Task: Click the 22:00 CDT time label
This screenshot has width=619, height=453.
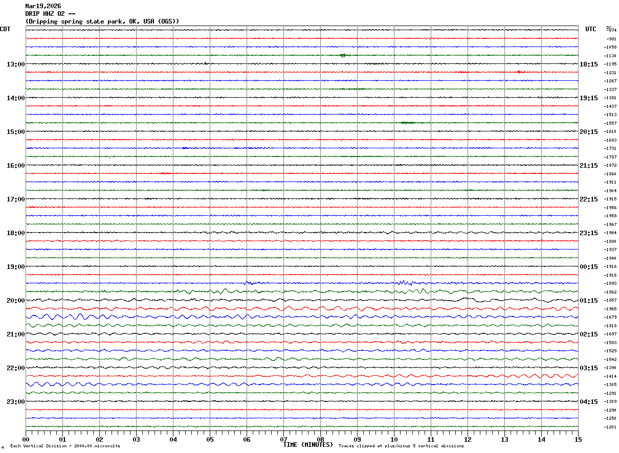Action: pyautogui.click(x=15, y=368)
